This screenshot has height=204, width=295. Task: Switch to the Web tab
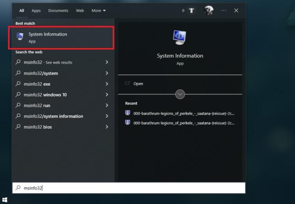[x=80, y=10]
